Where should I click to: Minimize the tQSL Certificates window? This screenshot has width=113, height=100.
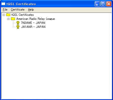click(x=97, y=4)
